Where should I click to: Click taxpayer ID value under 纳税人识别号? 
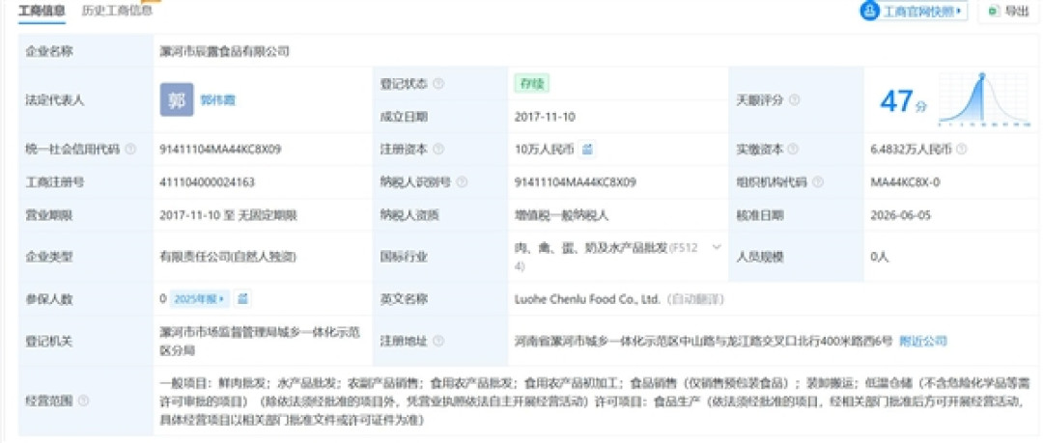tap(576, 182)
